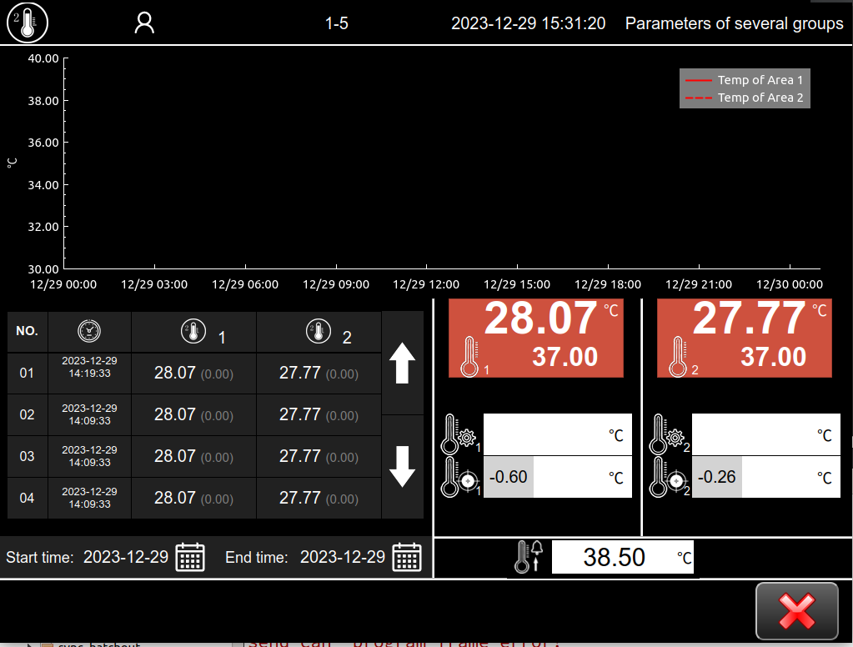Close the screen with the red X button

click(796, 611)
